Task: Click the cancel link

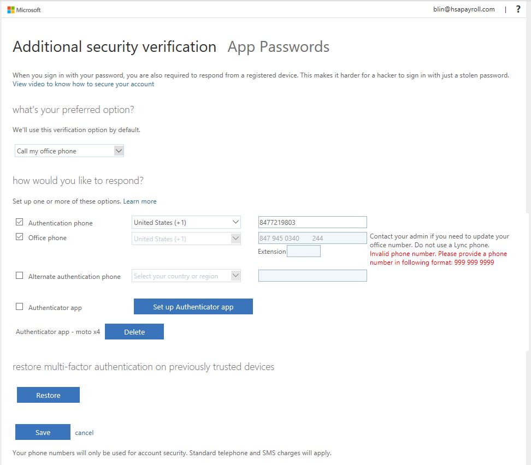Action: point(84,432)
